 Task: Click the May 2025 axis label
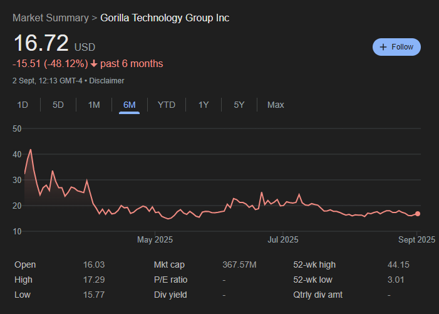point(155,240)
